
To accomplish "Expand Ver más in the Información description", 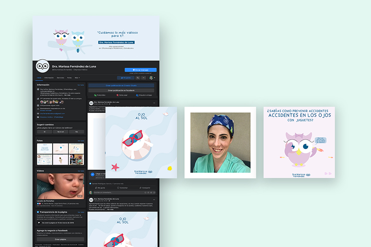I will [x=67, y=95].
